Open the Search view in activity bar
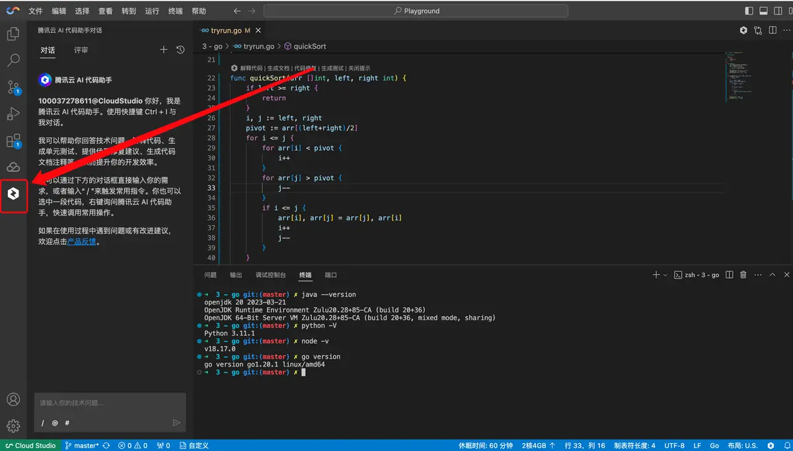The width and height of the screenshot is (793, 451). [13, 61]
